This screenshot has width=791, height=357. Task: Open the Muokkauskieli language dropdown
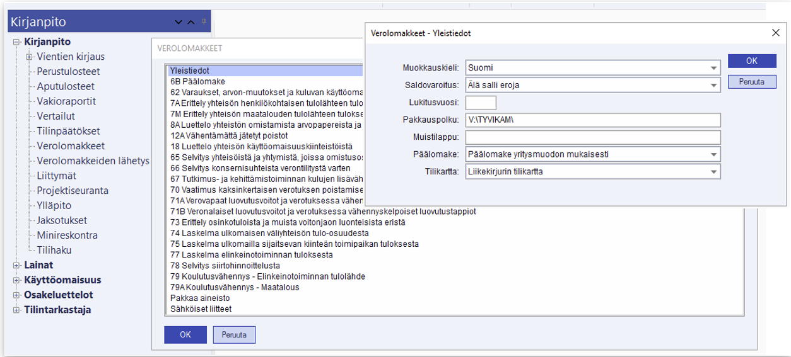coord(713,67)
